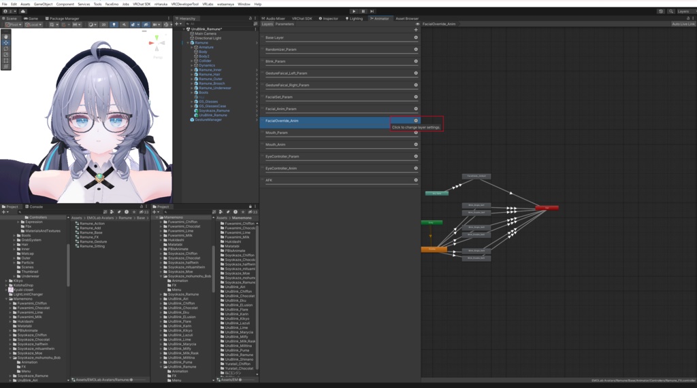
Task: Toggle scene lighting with the lightbulb icon
Action: 114,24
